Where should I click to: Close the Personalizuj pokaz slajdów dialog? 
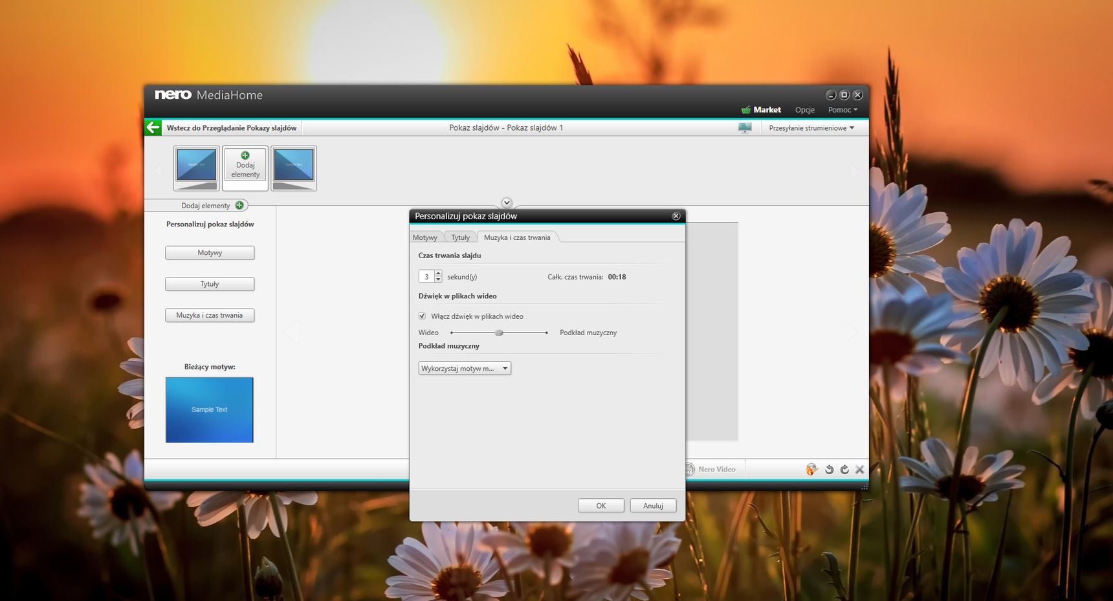tap(676, 216)
